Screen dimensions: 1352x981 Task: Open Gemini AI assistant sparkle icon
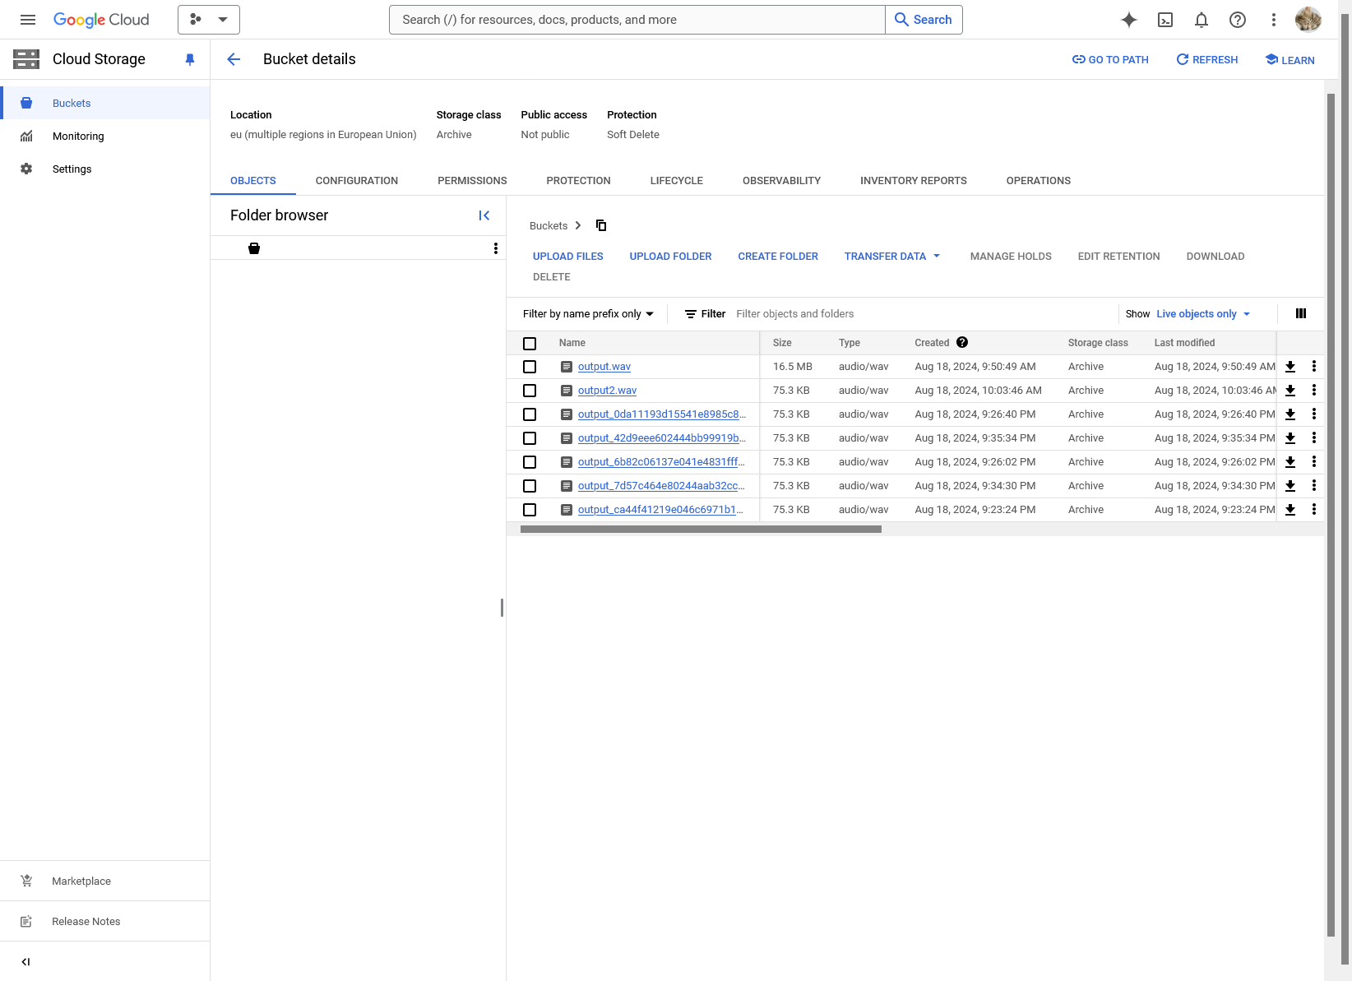1129,20
